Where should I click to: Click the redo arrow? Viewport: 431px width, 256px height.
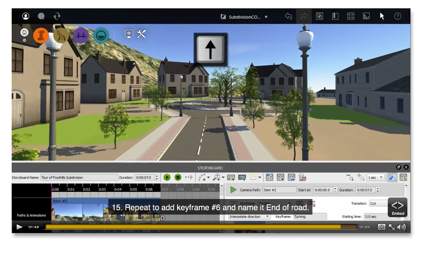304,16
